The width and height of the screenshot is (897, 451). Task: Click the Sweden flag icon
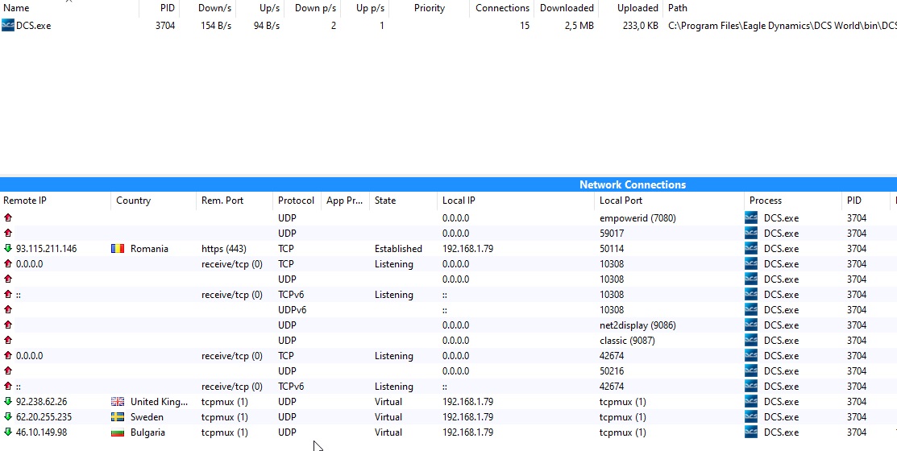point(118,417)
